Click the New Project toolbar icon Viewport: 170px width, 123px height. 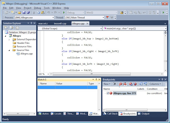coord(6,13)
